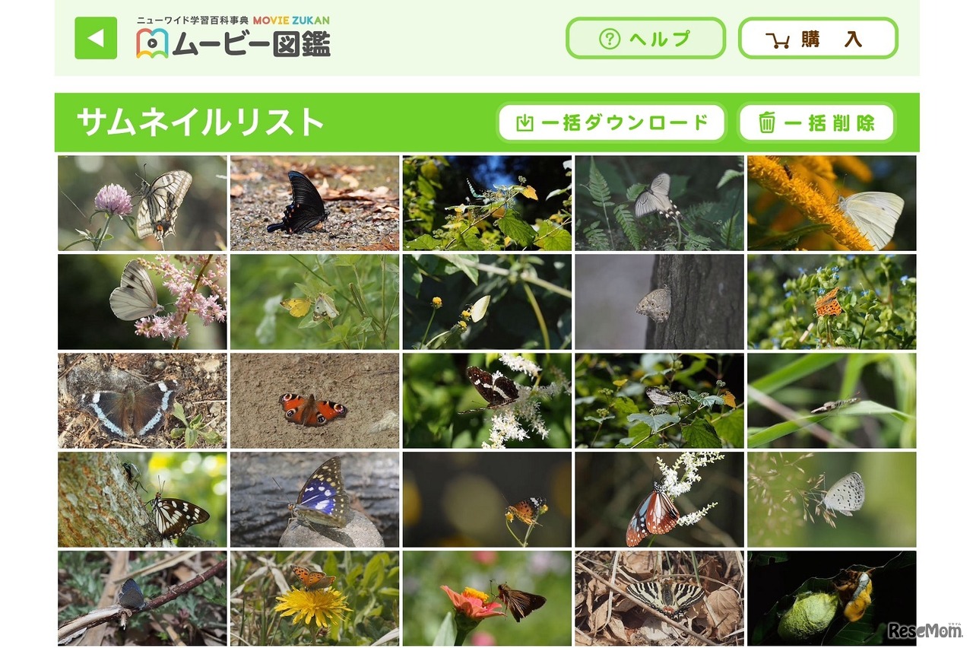Open the purple emperor butterfly thumbnail
This screenshot has height=648, width=973.
[x=315, y=500]
